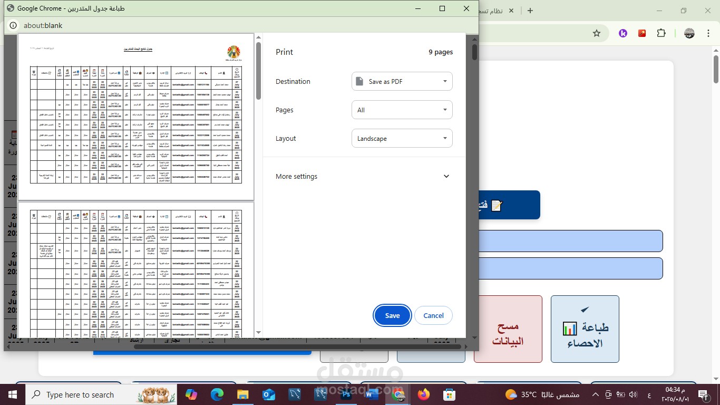Open Chrome profile avatar
720x405 pixels.
point(689,33)
